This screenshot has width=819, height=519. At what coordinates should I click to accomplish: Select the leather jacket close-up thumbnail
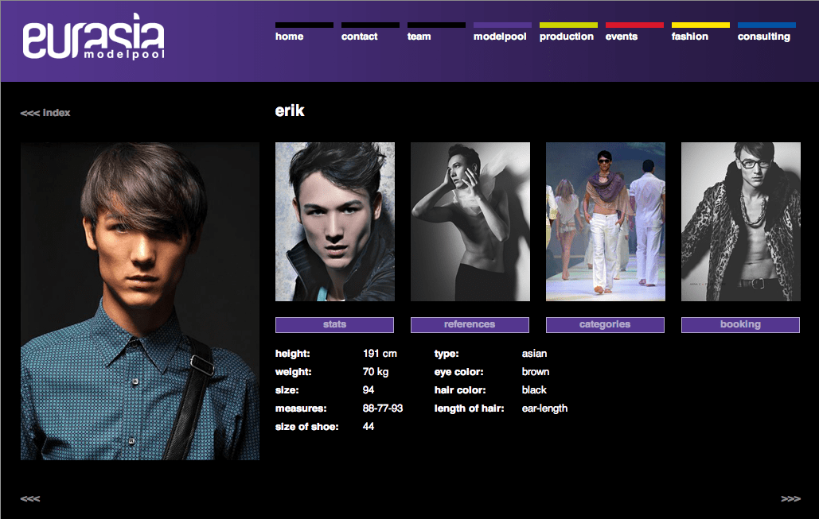[x=335, y=222]
